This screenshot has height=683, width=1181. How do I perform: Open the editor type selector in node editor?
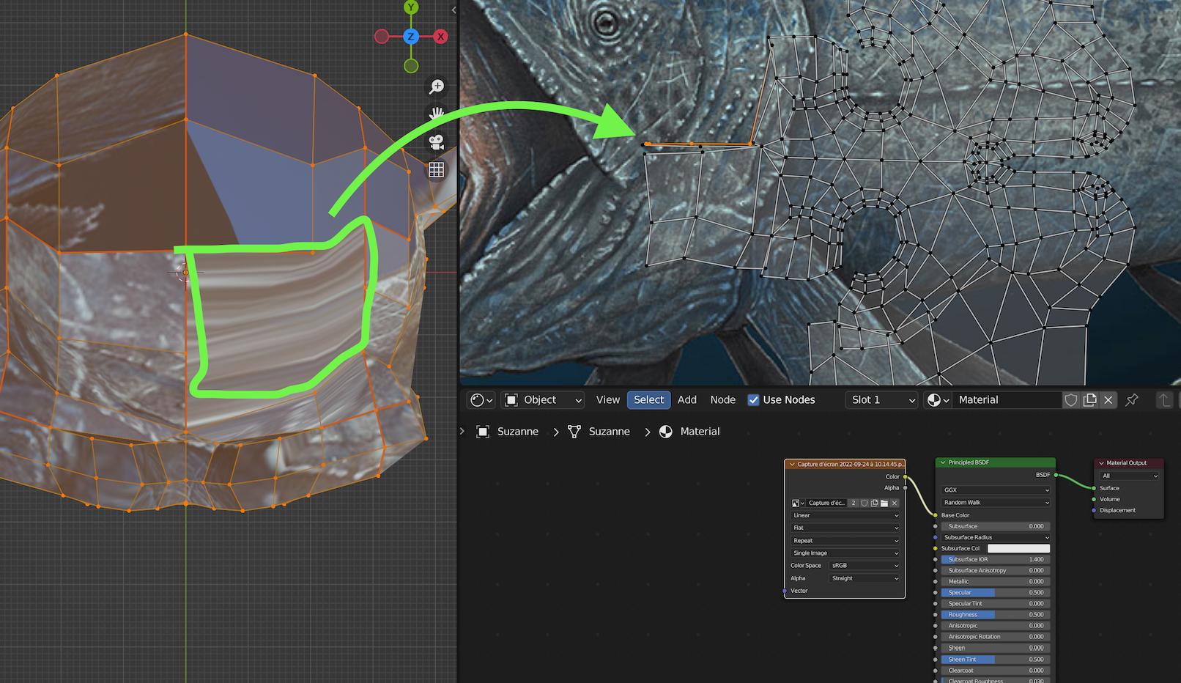click(481, 400)
